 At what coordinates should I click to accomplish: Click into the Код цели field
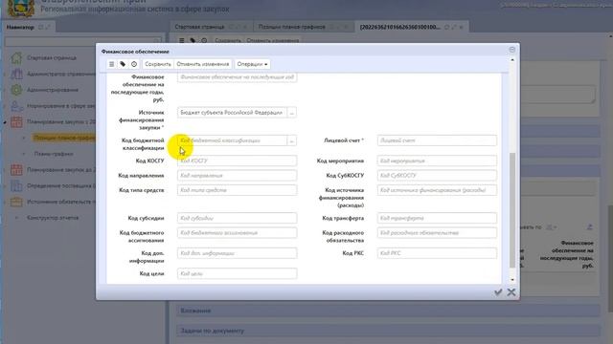[x=237, y=274]
